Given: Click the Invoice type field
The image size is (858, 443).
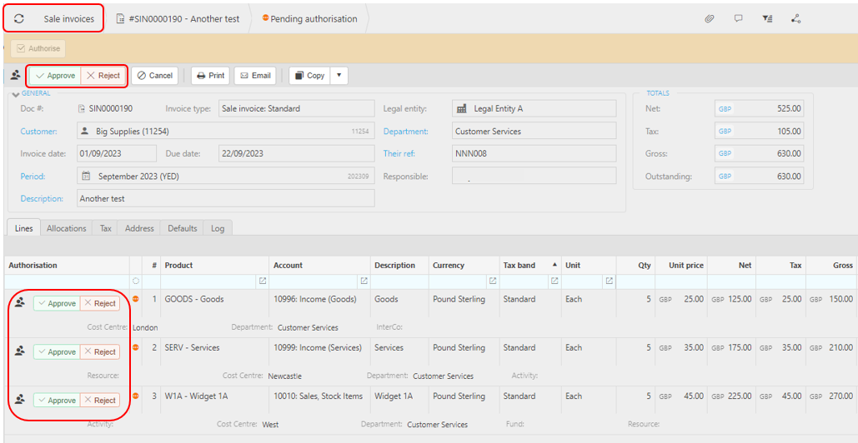Looking at the screenshot, I should pos(297,109).
